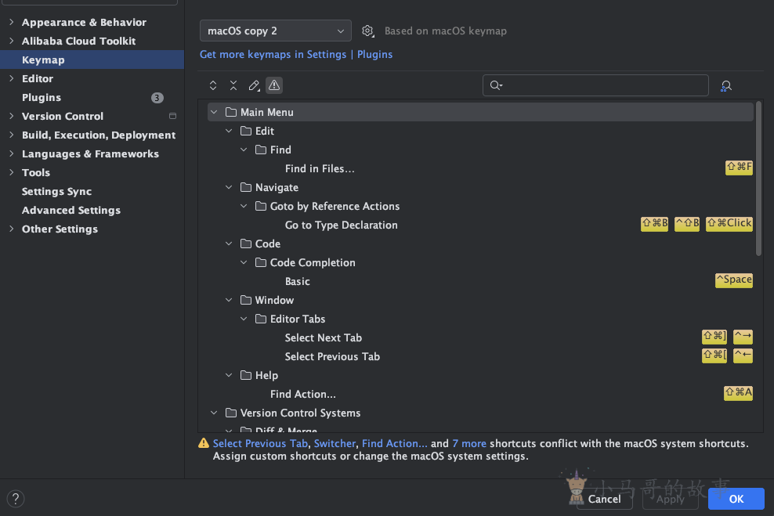
Task: Click into the keymap search field
Action: point(603,85)
